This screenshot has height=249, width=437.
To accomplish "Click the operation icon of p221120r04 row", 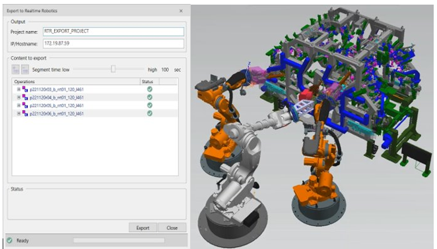I will point(25,97).
